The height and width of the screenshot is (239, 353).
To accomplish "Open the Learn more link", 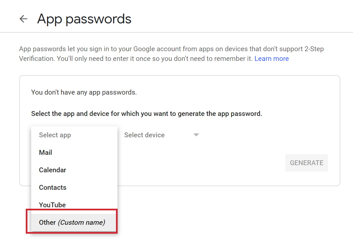I will (272, 58).
